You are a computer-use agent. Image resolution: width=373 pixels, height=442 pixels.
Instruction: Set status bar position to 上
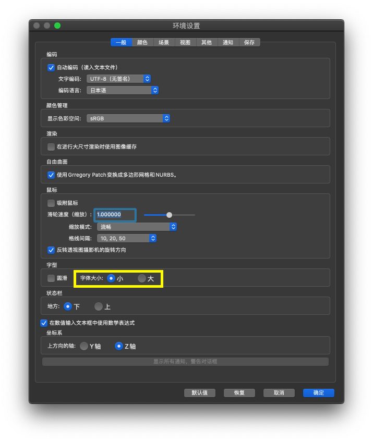[99, 306]
